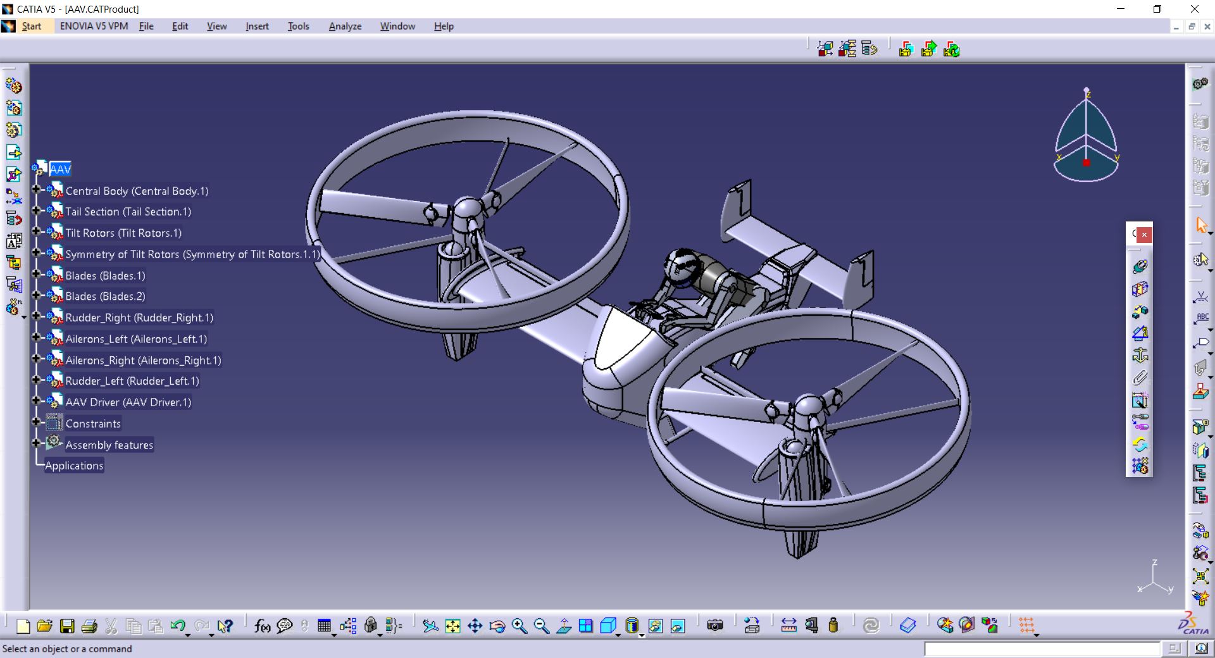Open the Window menu
The width and height of the screenshot is (1215, 658).
(397, 26)
